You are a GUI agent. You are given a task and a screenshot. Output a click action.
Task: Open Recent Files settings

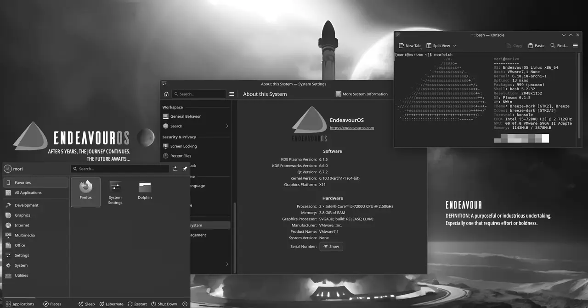coord(196,156)
